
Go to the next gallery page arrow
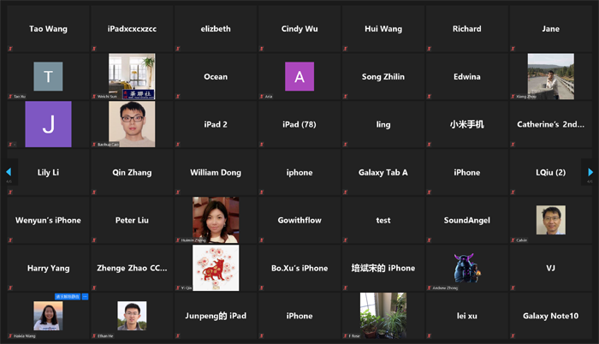pos(590,172)
